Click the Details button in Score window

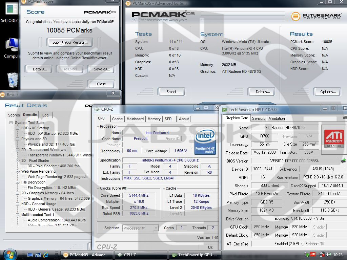click(40, 69)
